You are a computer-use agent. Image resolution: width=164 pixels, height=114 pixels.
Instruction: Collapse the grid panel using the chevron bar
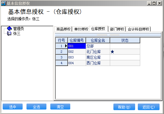108,35
